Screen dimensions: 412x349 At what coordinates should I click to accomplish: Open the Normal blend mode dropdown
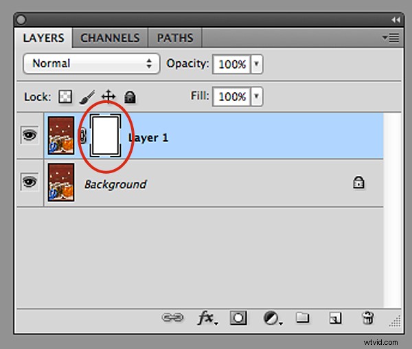[x=91, y=63]
